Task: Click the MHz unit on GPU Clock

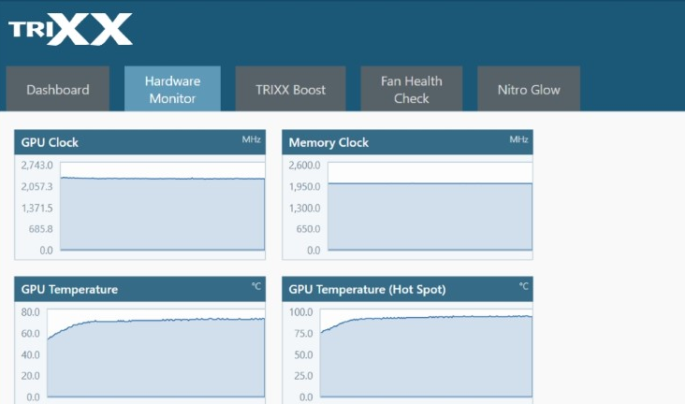Action: 251,139
